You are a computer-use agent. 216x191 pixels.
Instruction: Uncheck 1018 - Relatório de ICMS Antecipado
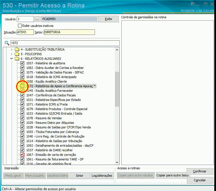22,77
